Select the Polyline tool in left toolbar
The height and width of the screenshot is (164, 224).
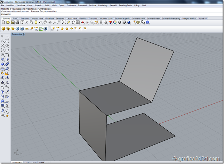(x=2, y=41)
